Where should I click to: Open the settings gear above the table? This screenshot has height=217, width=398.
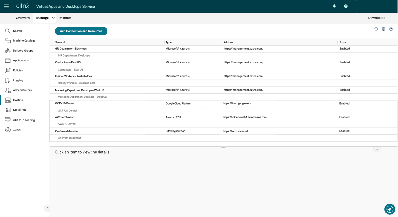383,29
